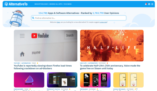Open the Instagram tag link

point(84,89)
